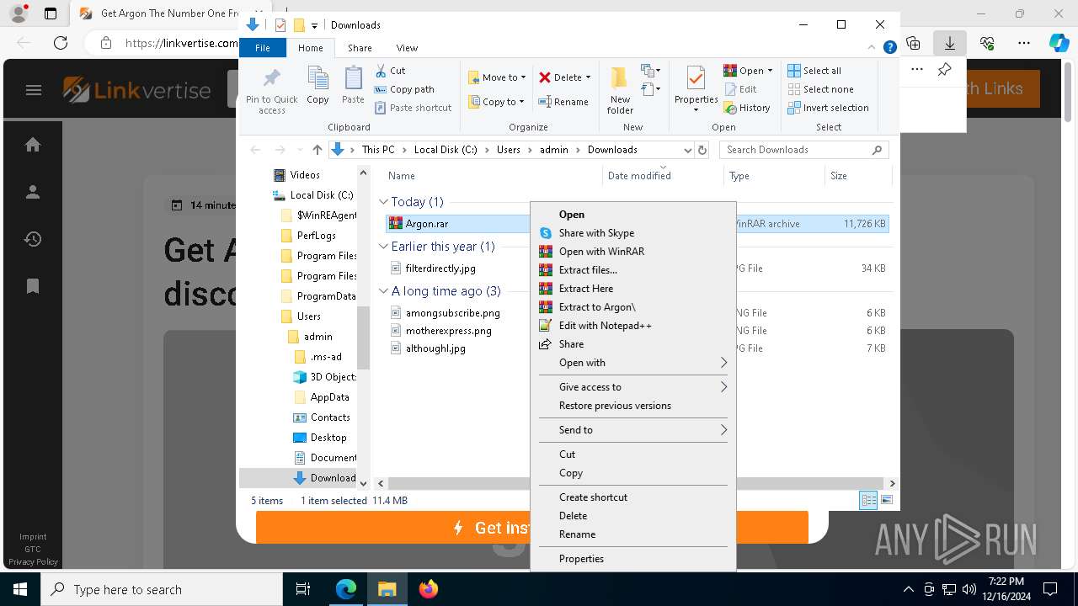Expand Give access to submenu
The image size is (1078, 606).
632,387
